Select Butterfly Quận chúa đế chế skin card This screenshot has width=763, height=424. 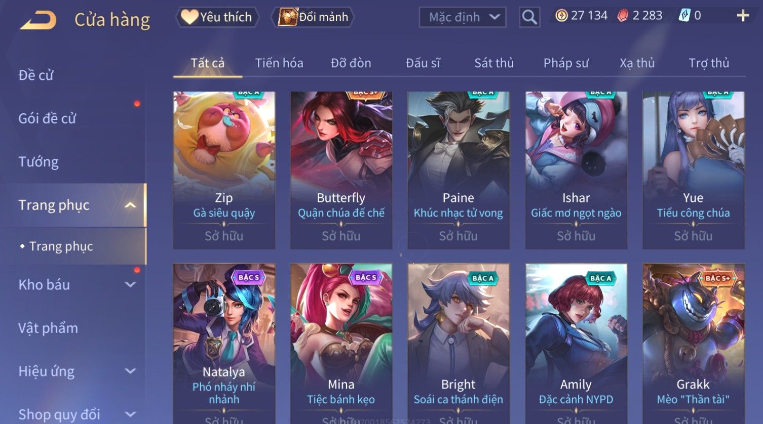[x=341, y=170]
